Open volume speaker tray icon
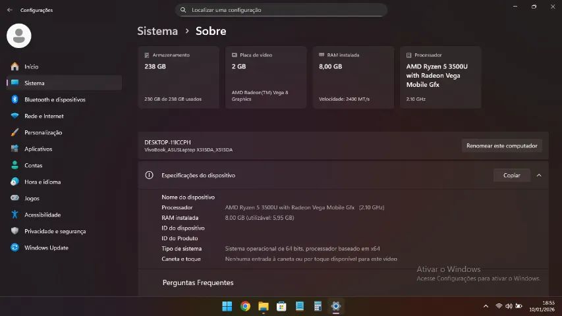This screenshot has height=316, width=562. [509, 306]
